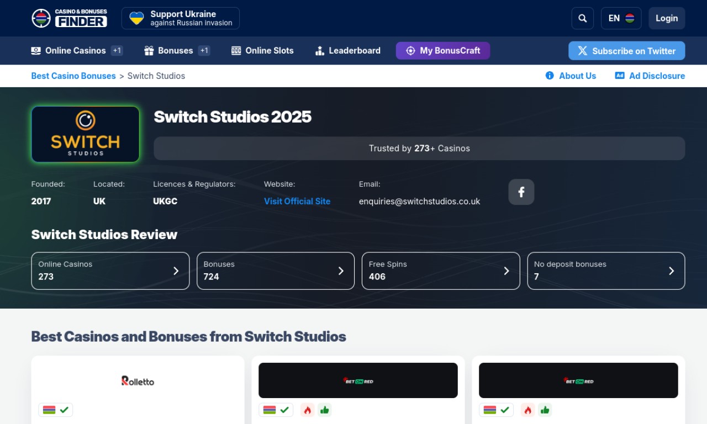Click the Casino & Bonuses Finder logo

point(69,18)
